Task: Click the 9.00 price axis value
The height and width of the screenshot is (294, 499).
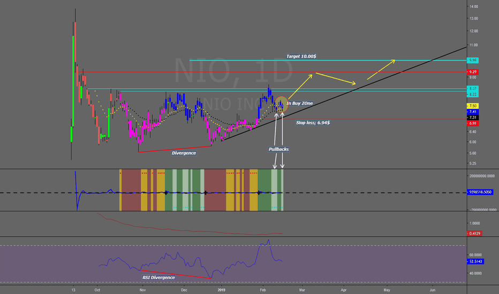Action: click(473, 77)
